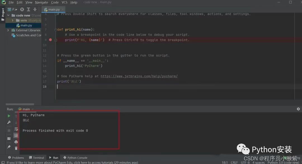This screenshot has height=164, width=302.
Task: Select main.py in the project tree
Action: [x=24, y=25]
